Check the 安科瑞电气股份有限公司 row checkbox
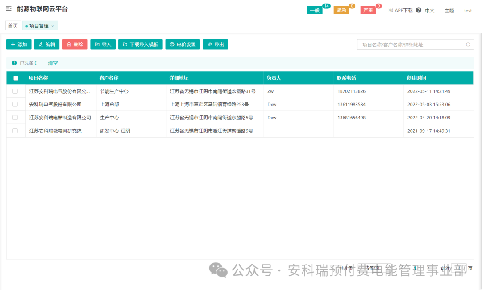The image size is (482, 290). click(x=15, y=104)
